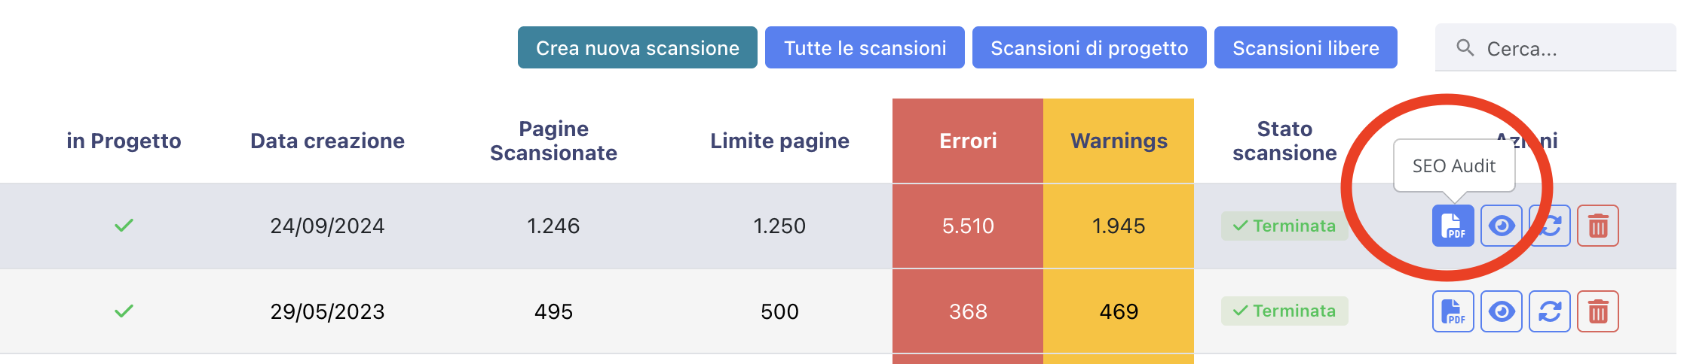View the 24/09/2024 scan details
Viewport: 1687px width, 364px height.
(1501, 226)
